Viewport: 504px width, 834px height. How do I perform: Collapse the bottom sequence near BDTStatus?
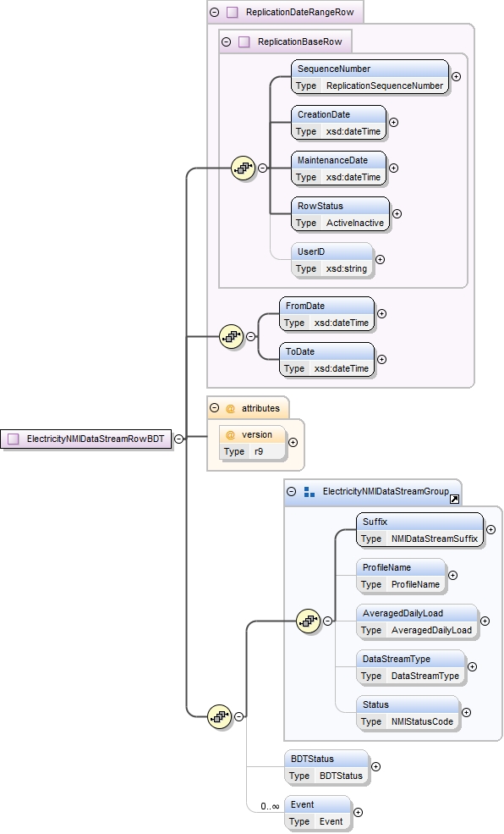(239, 716)
